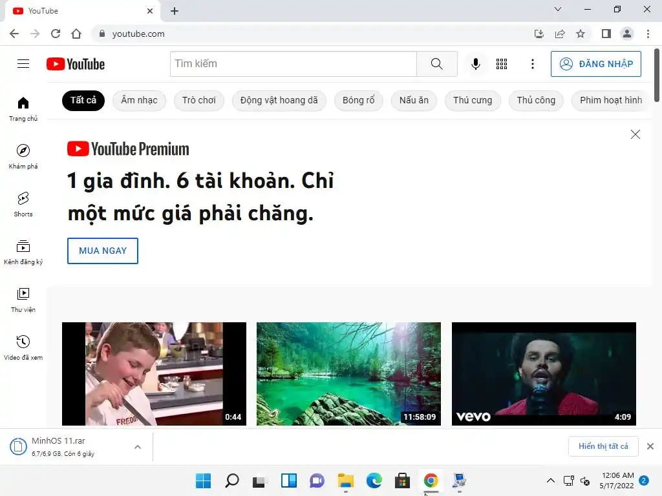Select the Tất cả filter chip

point(83,100)
